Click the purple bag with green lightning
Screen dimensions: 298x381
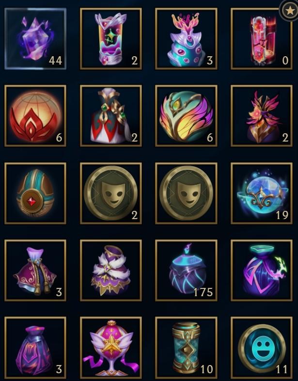click(x=262, y=270)
